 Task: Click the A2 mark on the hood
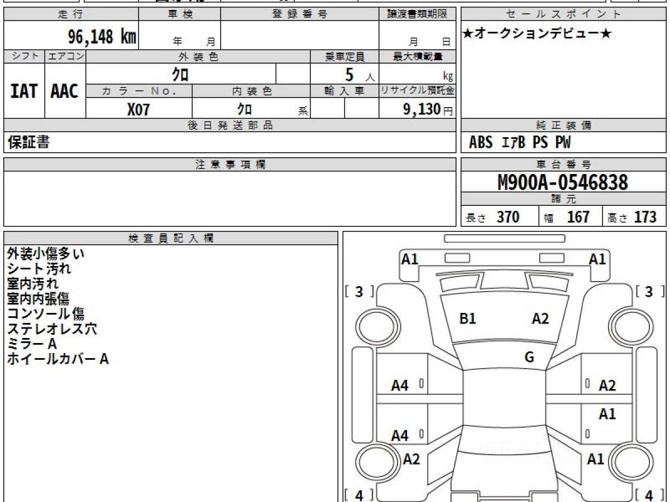(540, 319)
